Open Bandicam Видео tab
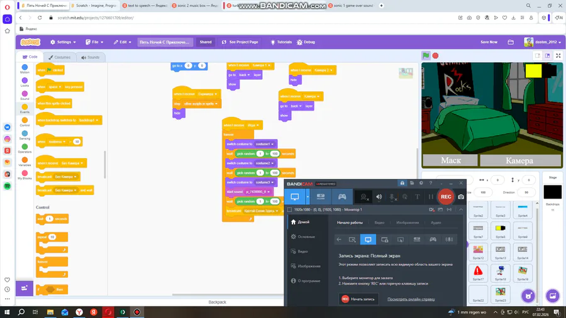This screenshot has width=566, height=318. tap(379, 222)
